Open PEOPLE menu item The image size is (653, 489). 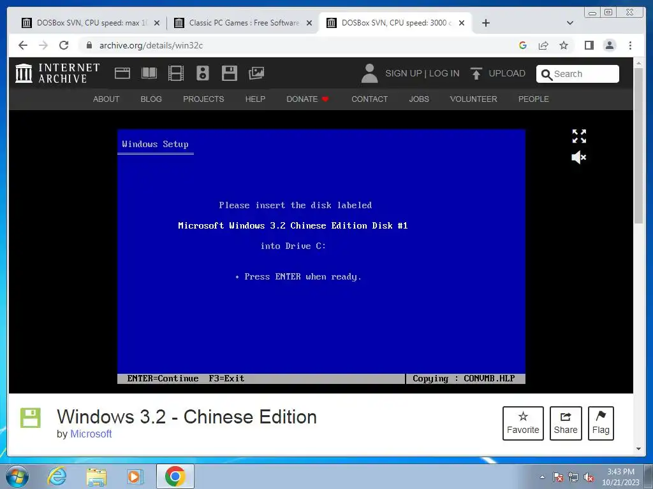pos(534,99)
